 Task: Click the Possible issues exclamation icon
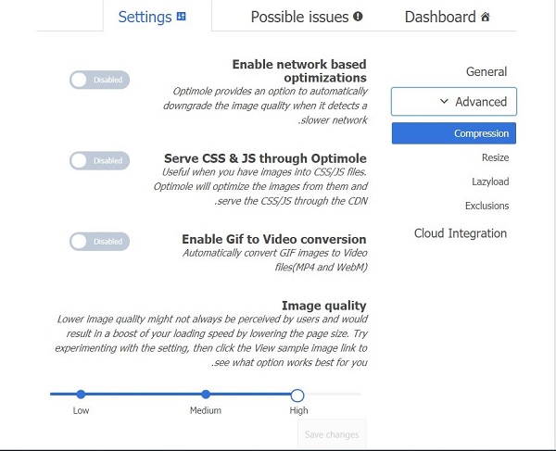tap(358, 17)
